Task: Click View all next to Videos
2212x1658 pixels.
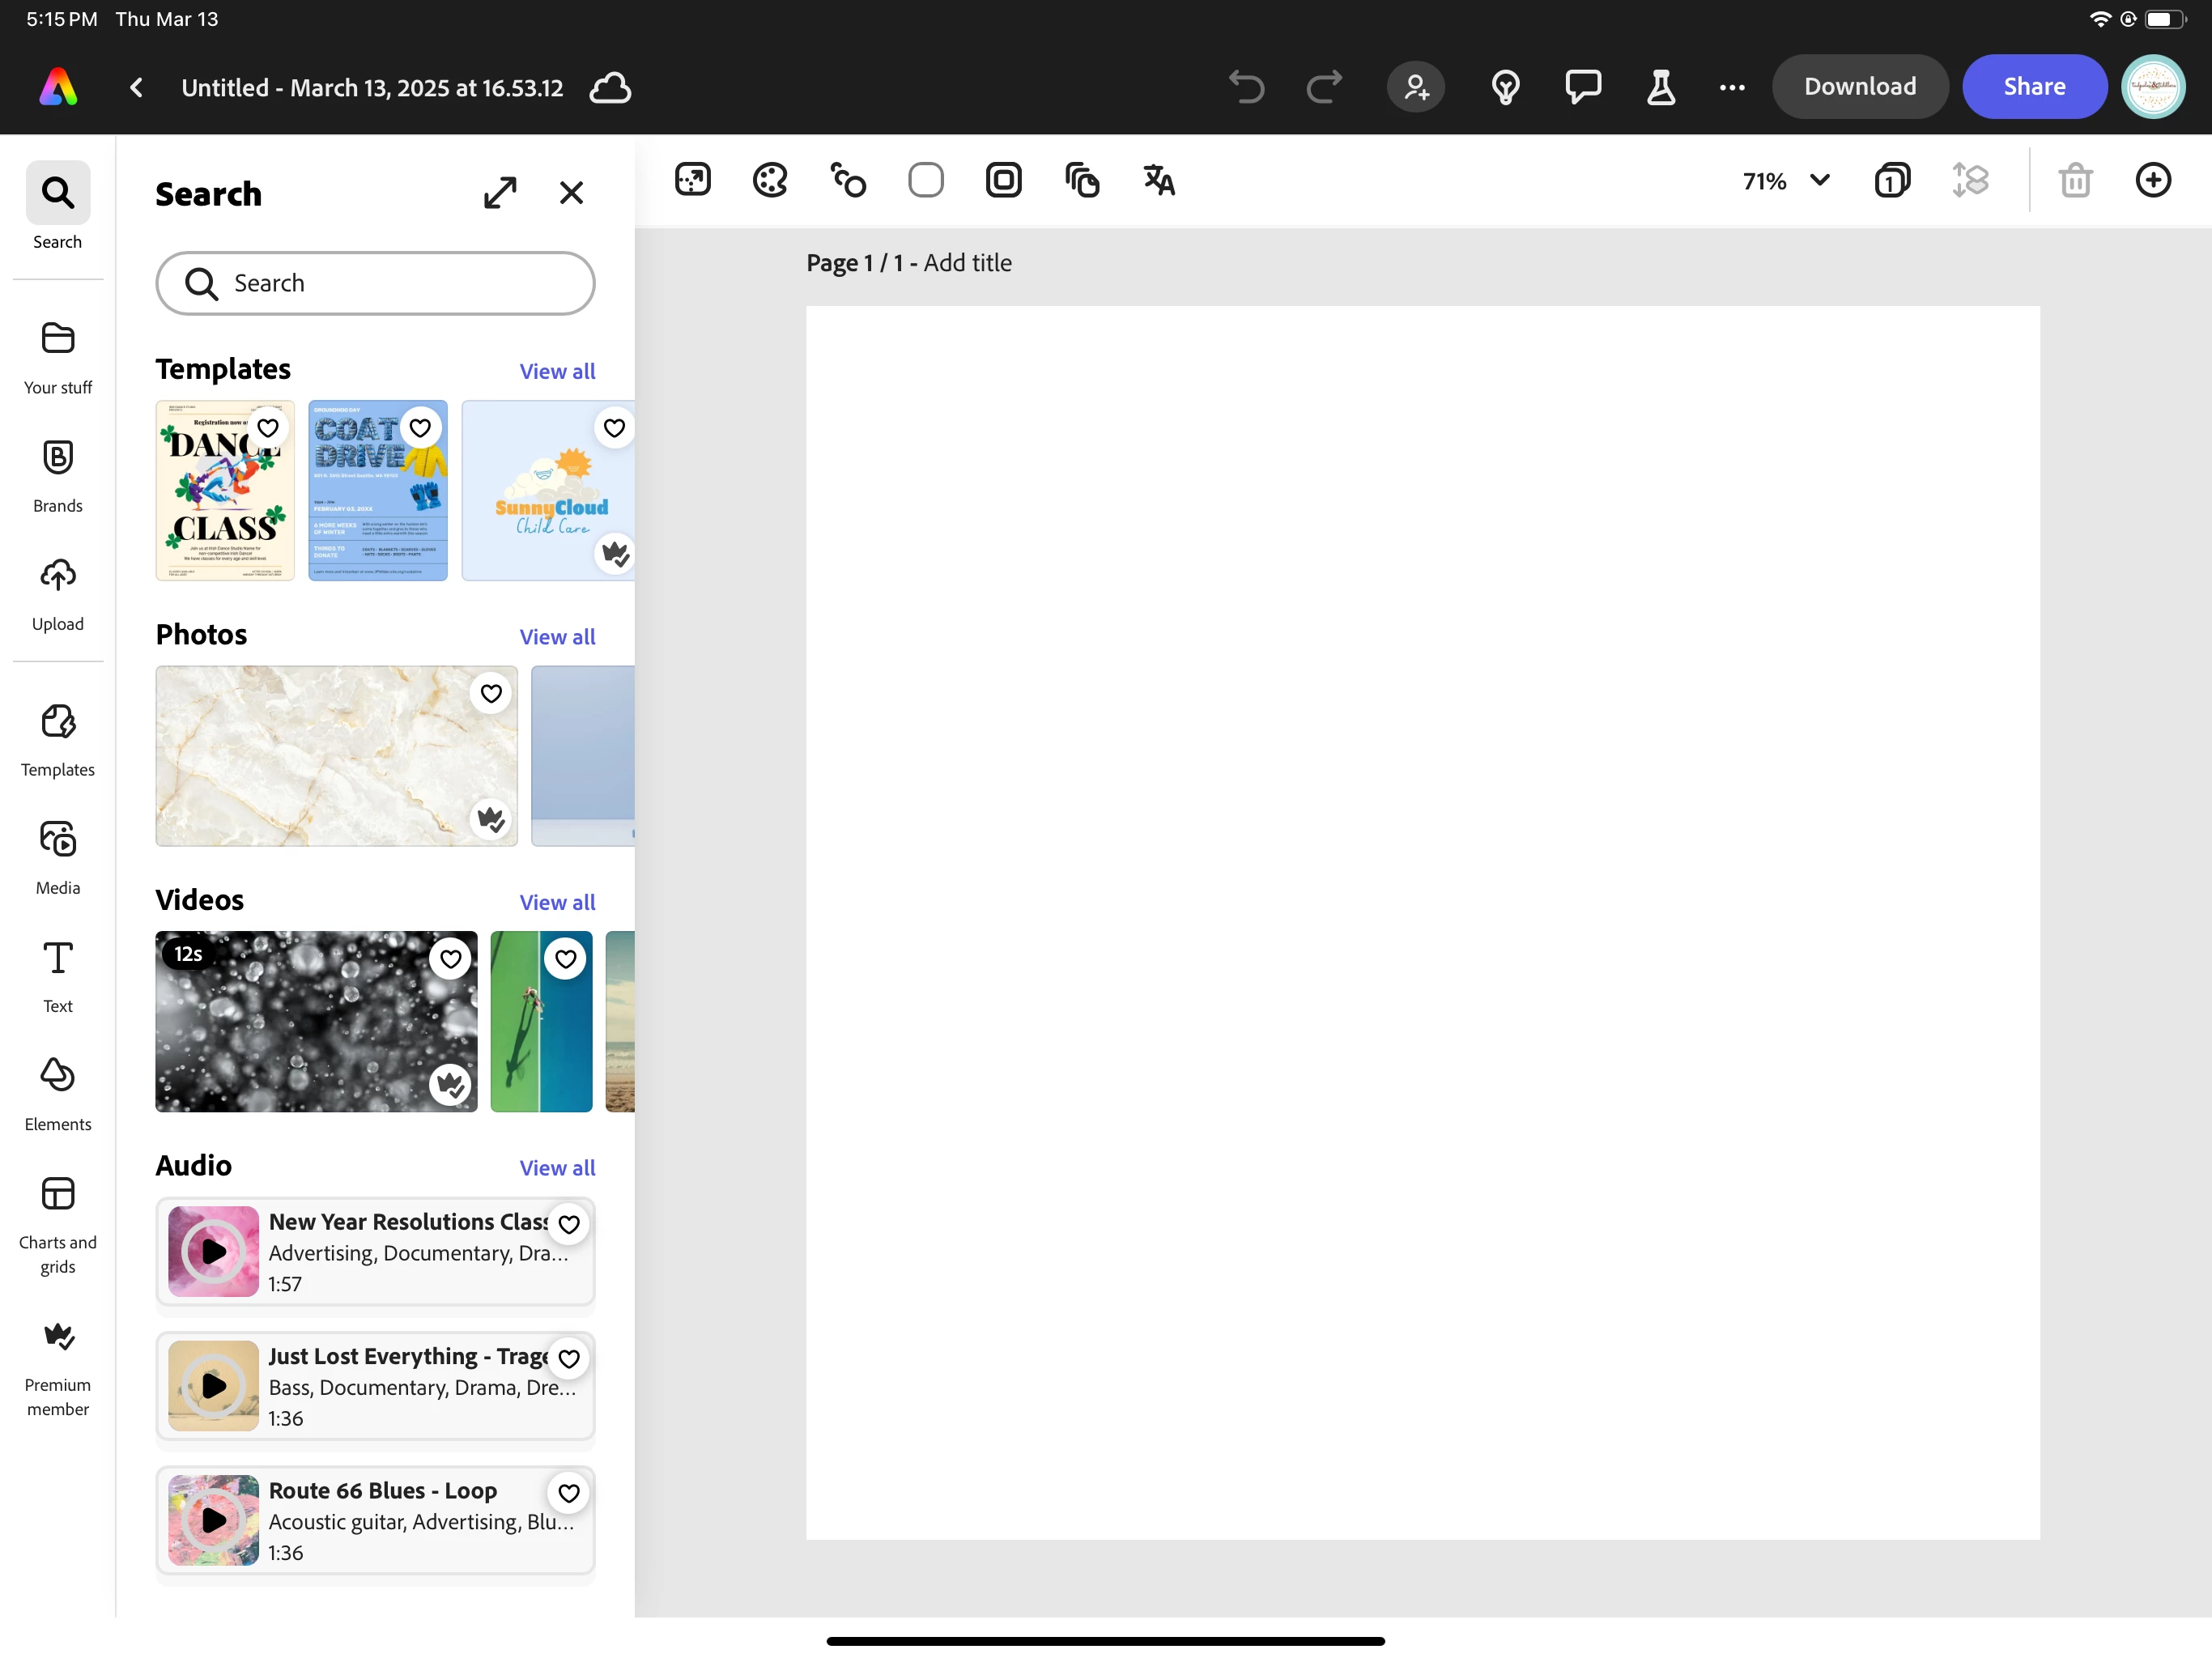Action: click(x=557, y=902)
